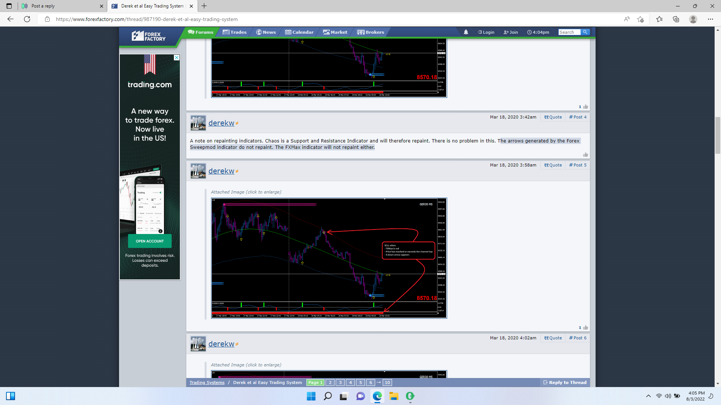
Task: Click the notifications bell icon
Action: [x=466, y=32]
